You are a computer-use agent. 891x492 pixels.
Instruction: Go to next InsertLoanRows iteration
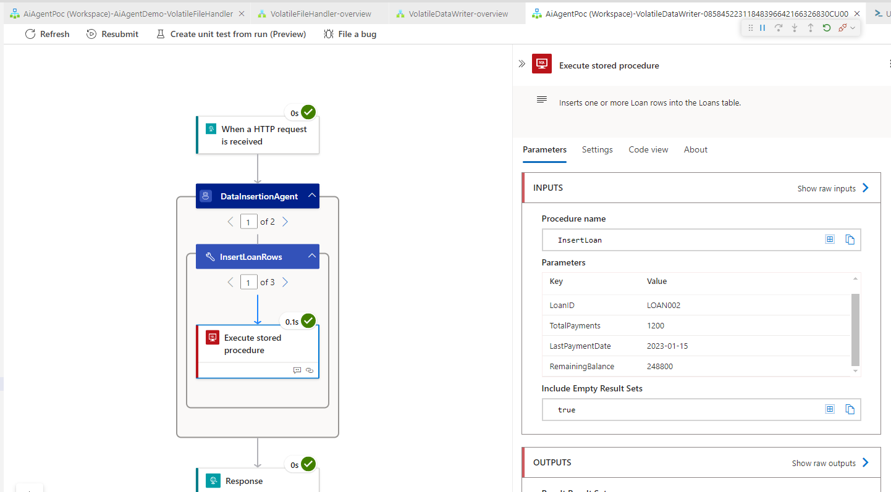tap(285, 282)
